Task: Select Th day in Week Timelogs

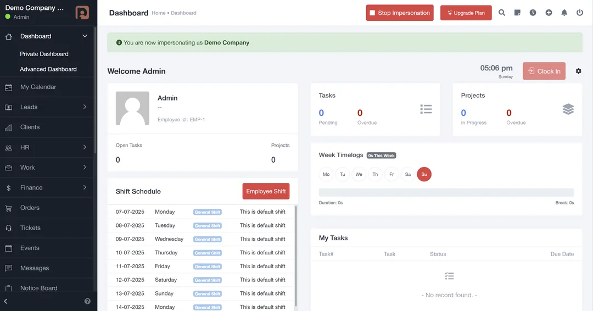Action: pyautogui.click(x=375, y=174)
